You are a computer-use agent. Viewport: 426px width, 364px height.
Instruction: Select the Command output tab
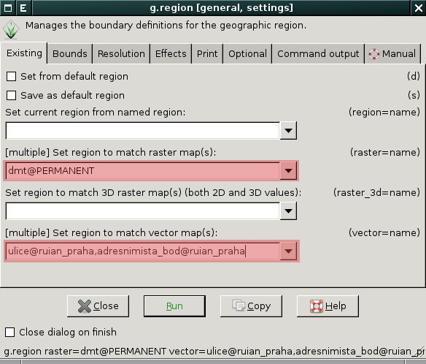pyautogui.click(x=318, y=54)
